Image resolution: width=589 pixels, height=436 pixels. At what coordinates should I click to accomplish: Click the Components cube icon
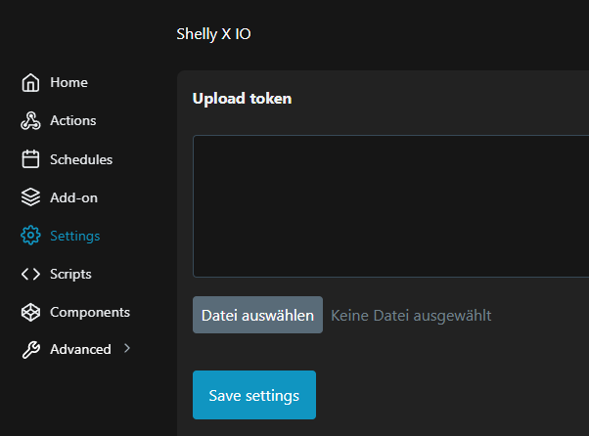30,312
